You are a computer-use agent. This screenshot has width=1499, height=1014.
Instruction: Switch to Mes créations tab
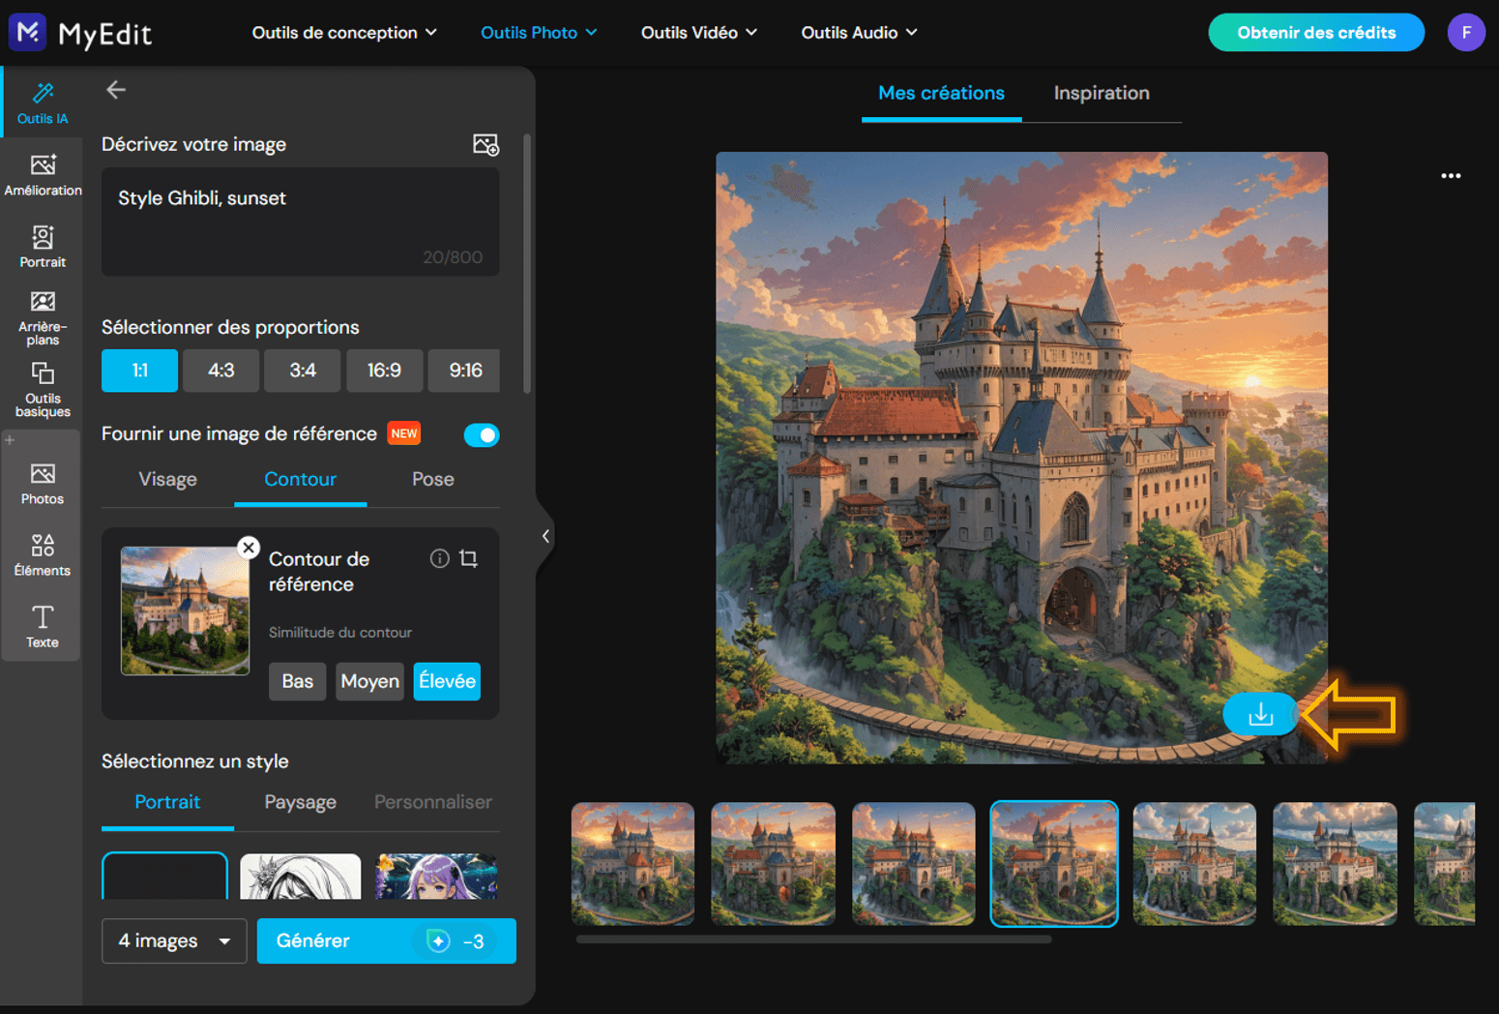point(941,94)
